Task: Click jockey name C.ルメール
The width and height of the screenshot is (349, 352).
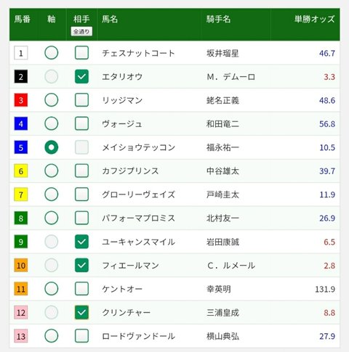Action: click(x=231, y=266)
